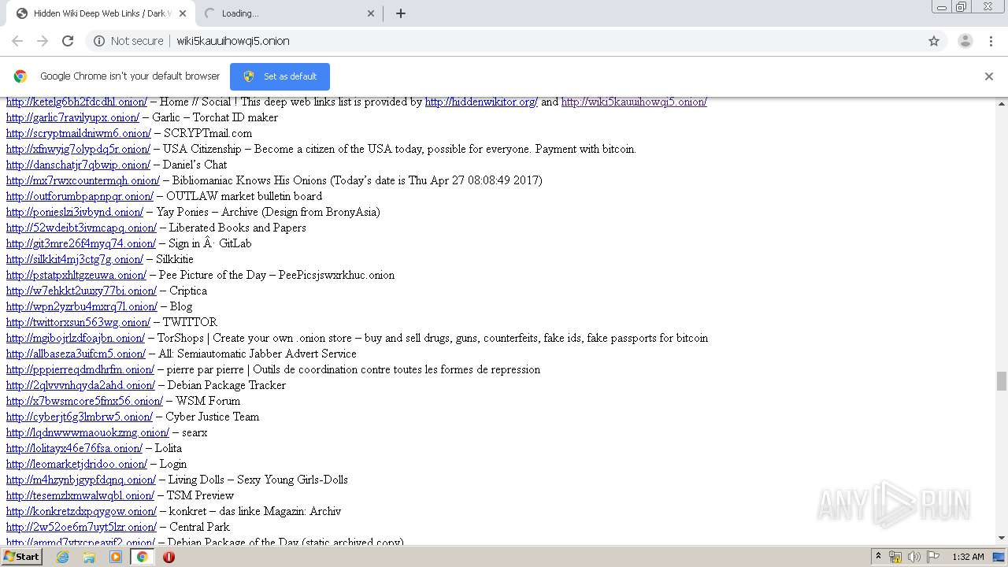Open the pppierreqdmdhrfm.onion link
Viewport: 1008px width, 567px height.
point(80,369)
